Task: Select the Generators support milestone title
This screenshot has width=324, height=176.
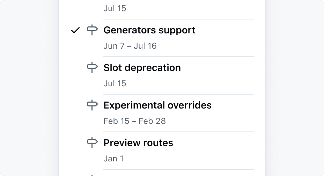Action: pos(149,30)
